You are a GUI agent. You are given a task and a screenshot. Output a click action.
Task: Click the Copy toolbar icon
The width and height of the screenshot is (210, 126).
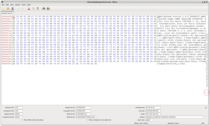coord(33,9)
